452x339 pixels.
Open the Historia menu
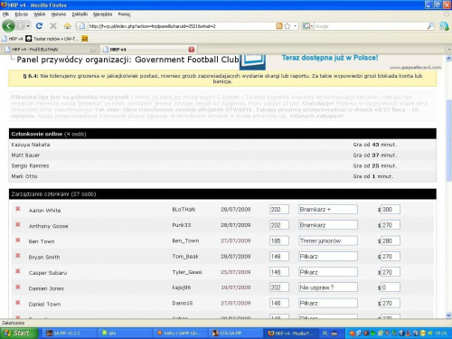click(x=59, y=14)
